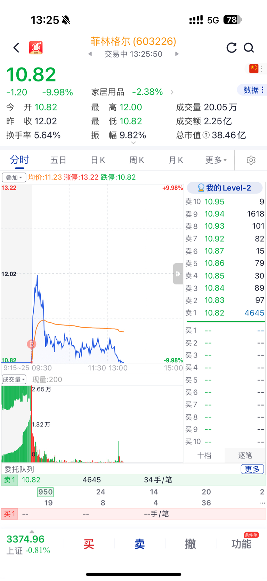Screen dimensions: 267x581
Task: Tap the back arrow icon
Action: coord(16,48)
